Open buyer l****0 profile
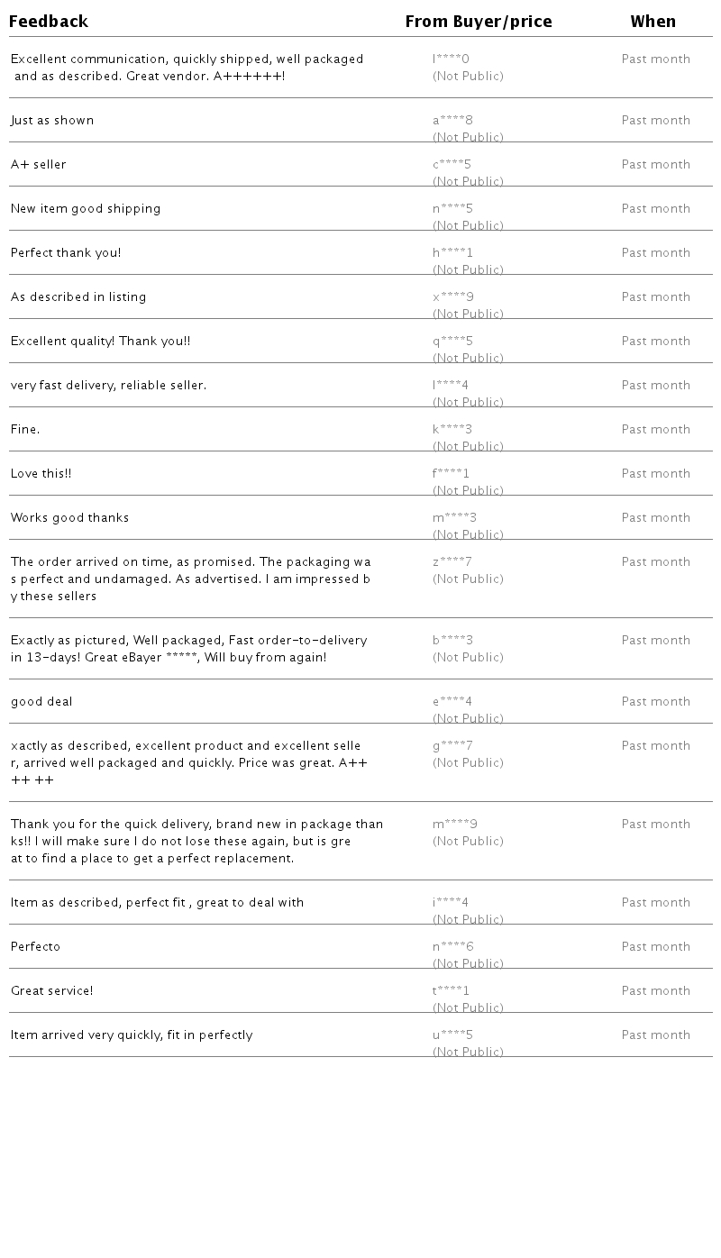721x1258 pixels. pos(451,59)
